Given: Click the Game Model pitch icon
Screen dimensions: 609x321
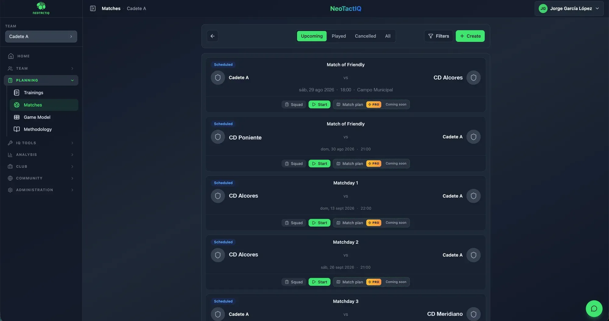Looking at the screenshot, I should pyautogui.click(x=17, y=117).
